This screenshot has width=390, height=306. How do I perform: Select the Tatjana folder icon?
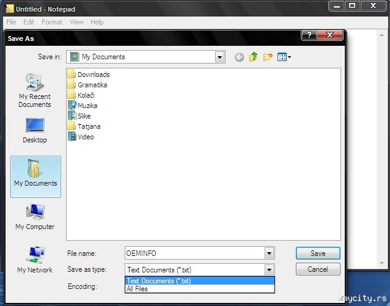pyautogui.click(x=72, y=126)
